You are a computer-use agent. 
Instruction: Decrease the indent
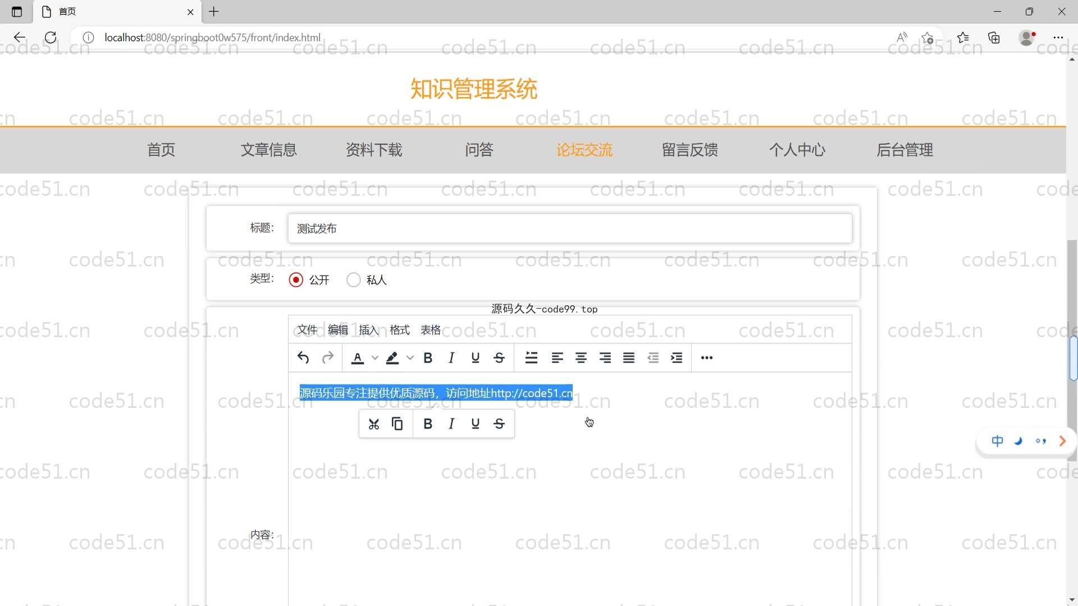click(653, 357)
